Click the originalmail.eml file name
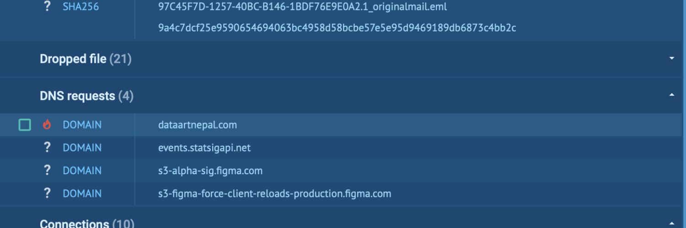Image resolution: width=686 pixels, height=228 pixels. coord(302,7)
